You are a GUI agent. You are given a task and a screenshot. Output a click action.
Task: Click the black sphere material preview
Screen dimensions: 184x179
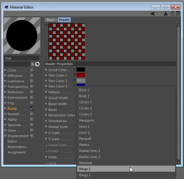click(x=22, y=36)
